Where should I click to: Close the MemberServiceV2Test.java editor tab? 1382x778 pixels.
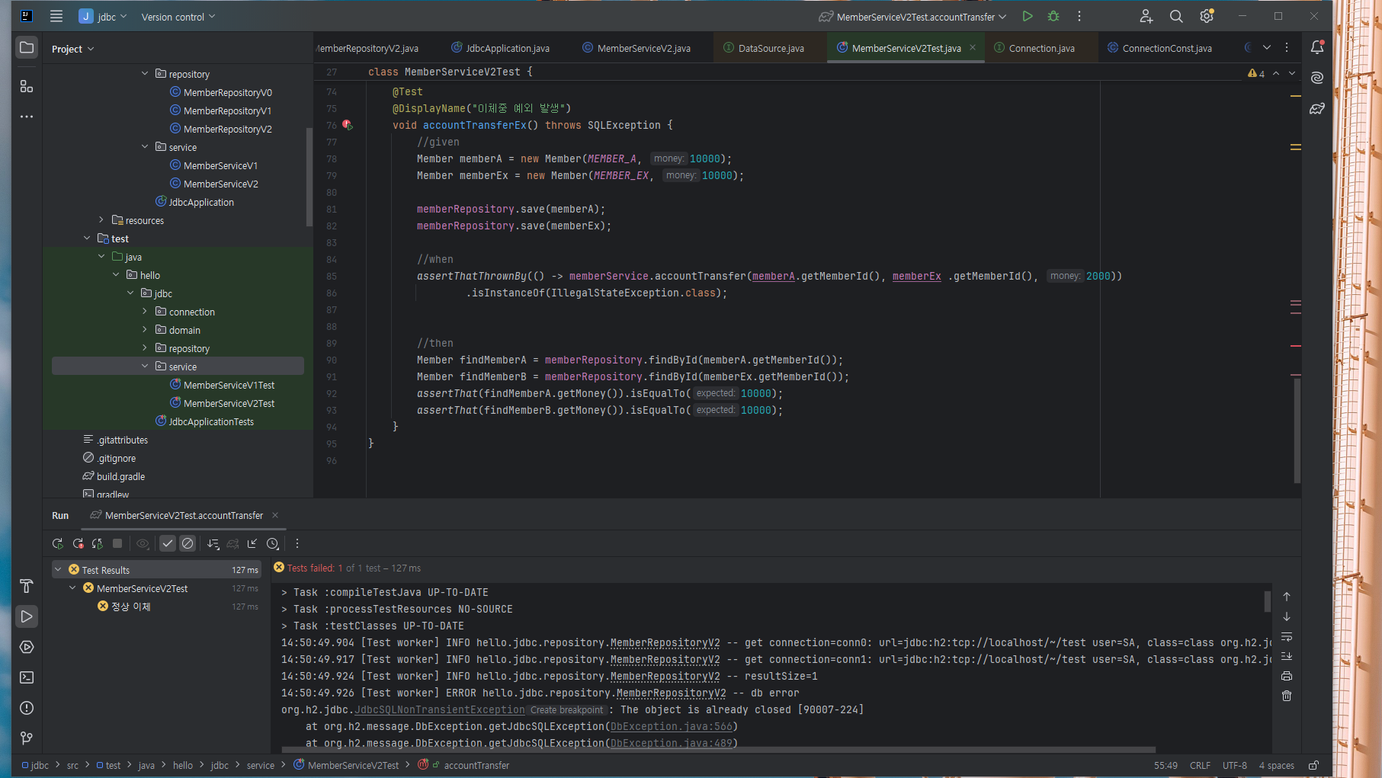(973, 47)
